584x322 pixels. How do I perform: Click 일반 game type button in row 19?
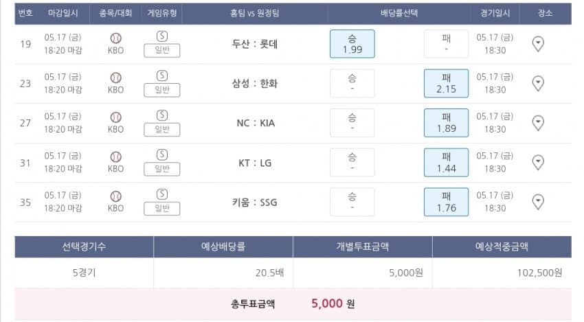(162, 50)
